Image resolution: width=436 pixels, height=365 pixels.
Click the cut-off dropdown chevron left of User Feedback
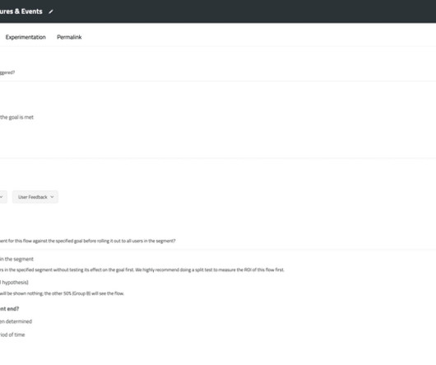point(1,197)
